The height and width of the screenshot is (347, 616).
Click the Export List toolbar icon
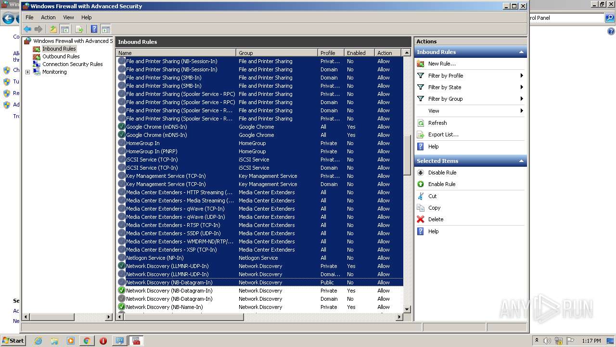point(79,29)
